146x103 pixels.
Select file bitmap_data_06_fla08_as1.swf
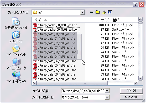(x=57, y=79)
